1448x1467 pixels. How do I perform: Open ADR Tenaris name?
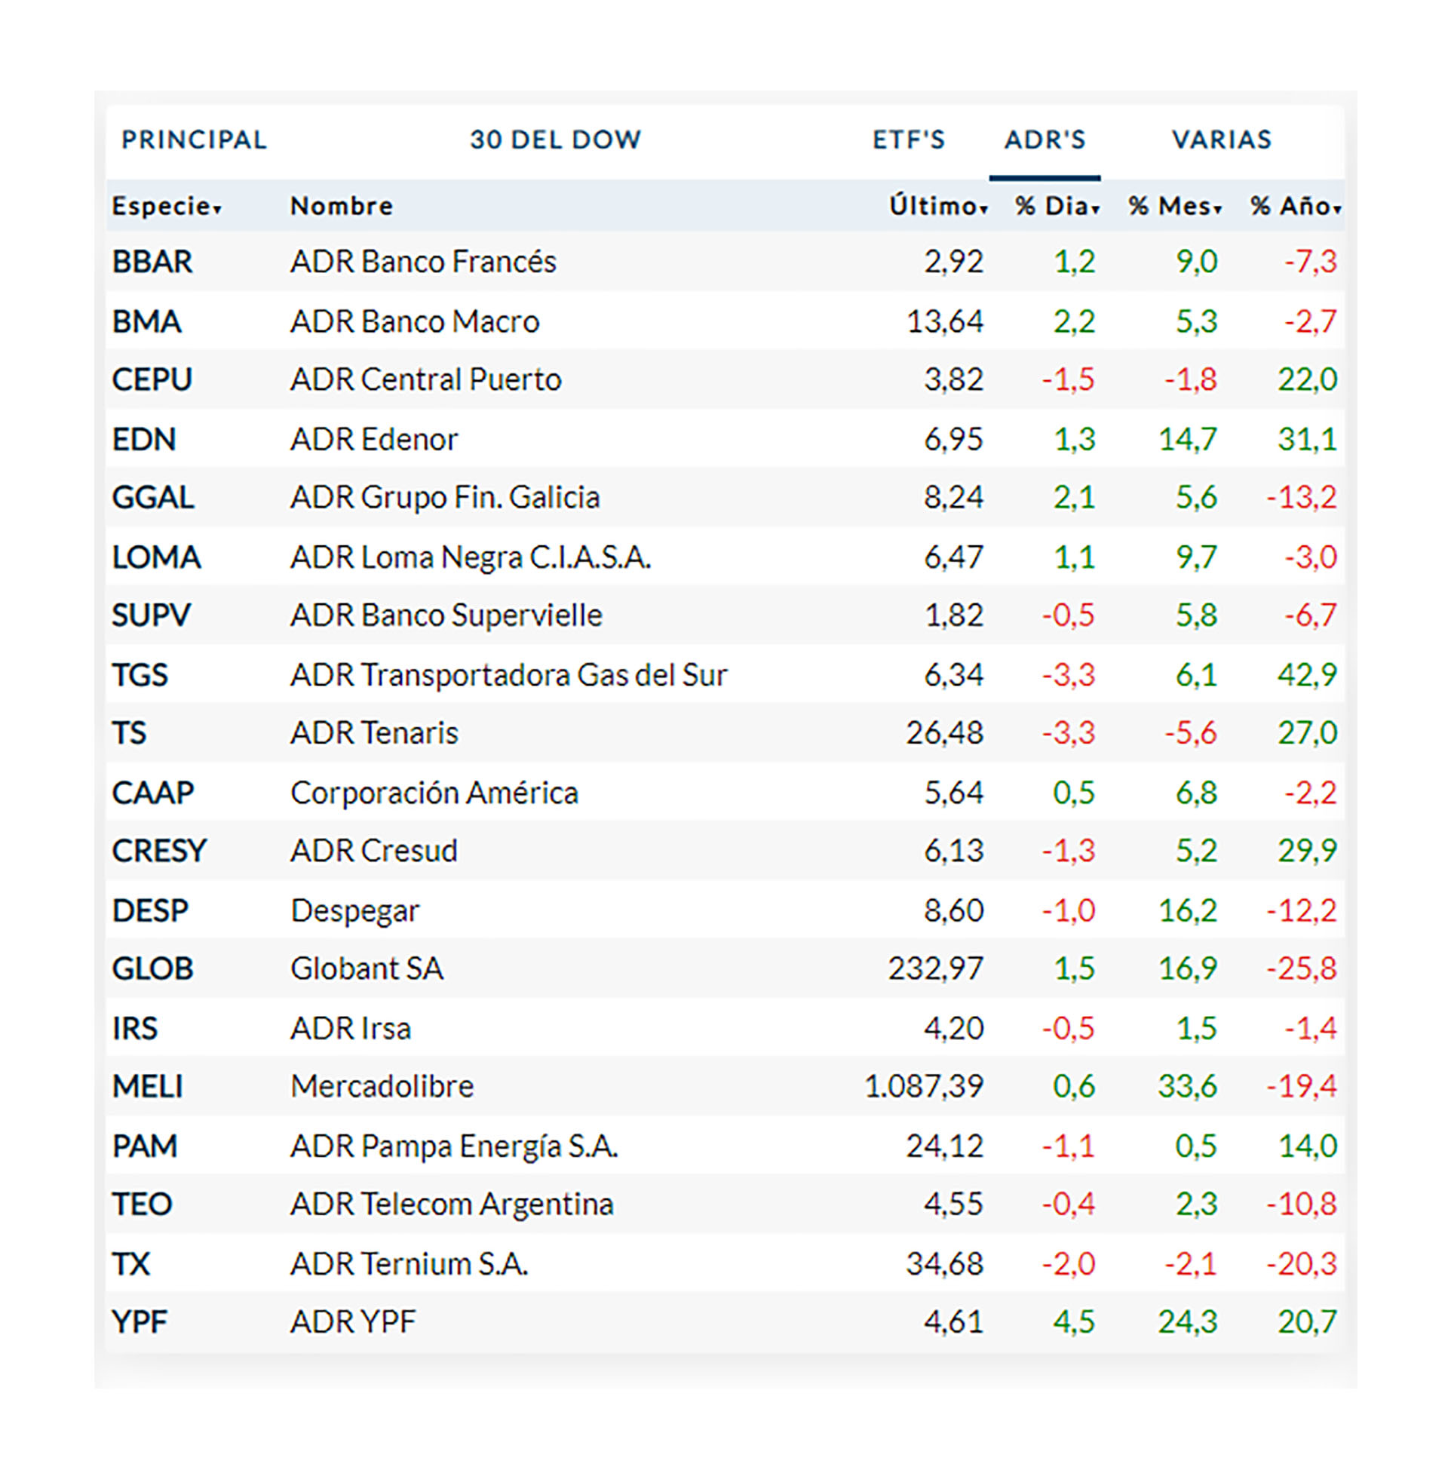[x=374, y=733]
